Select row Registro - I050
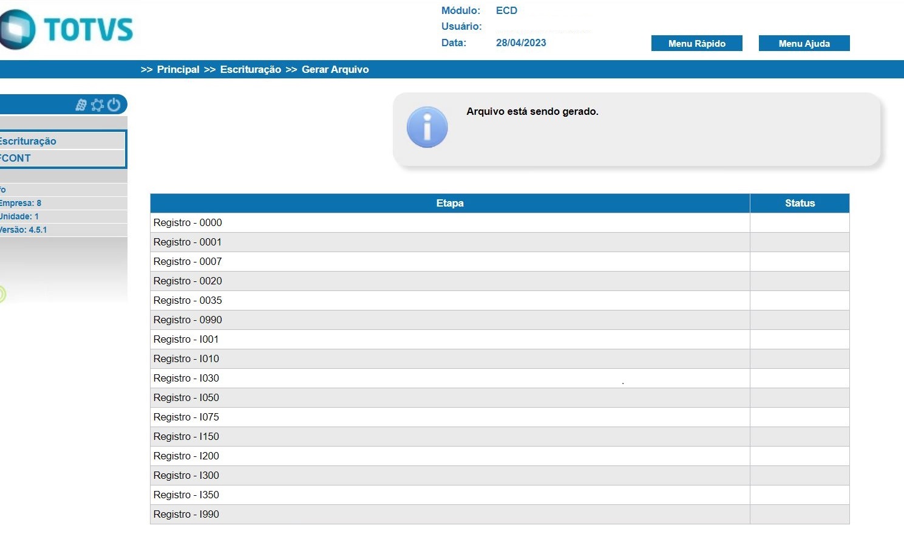 (500, 397)
